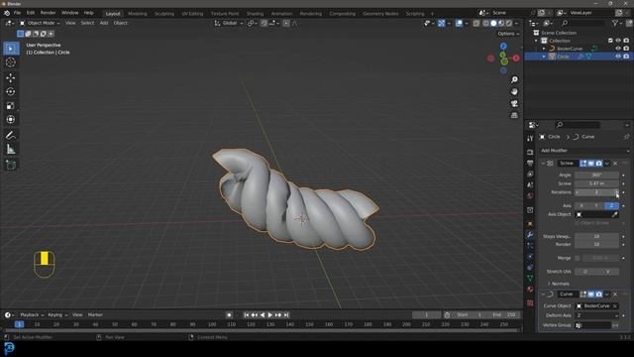Select the Add Cube tool
This screenshot has height=357, width=634.
(11, 165)
